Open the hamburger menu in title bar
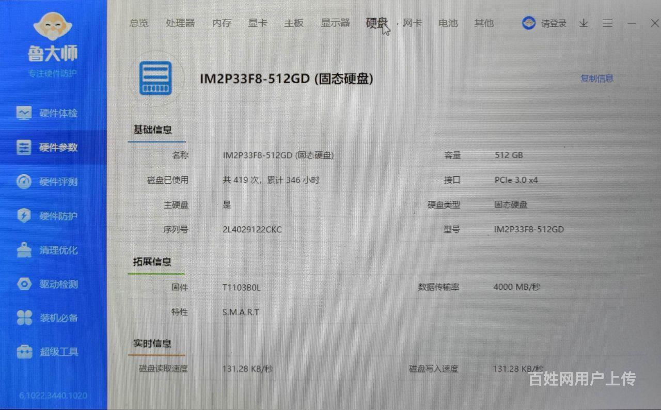This screenshot has width=661, height=410. pos(608,23)
